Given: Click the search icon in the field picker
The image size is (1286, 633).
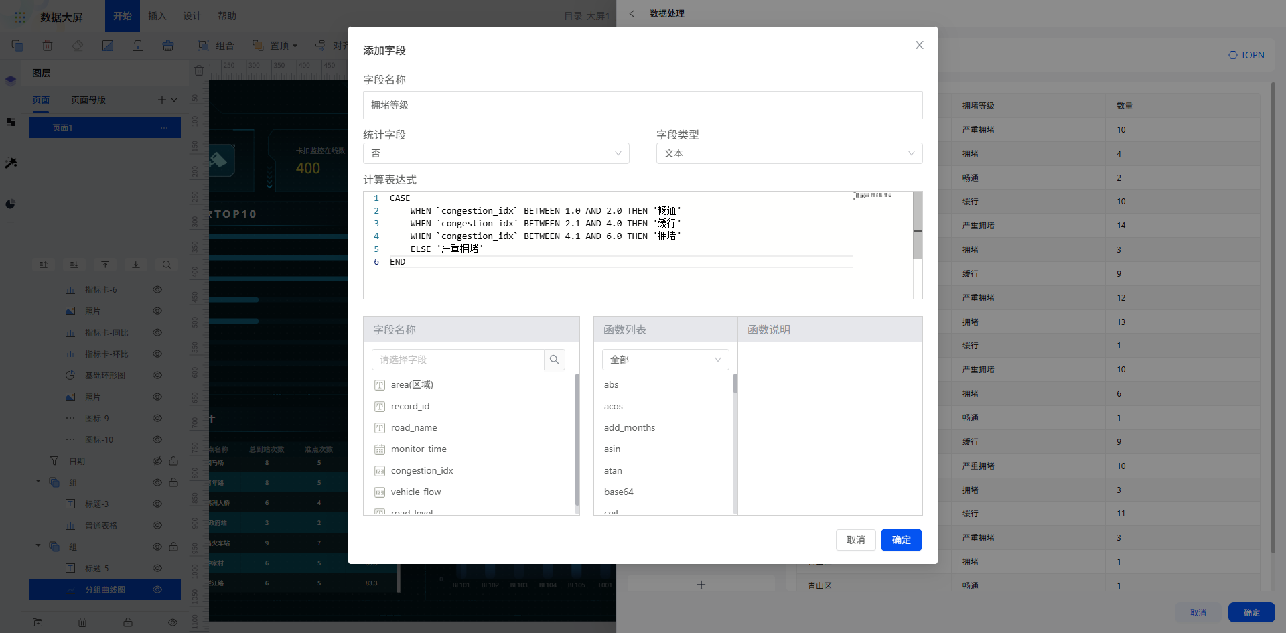Looking at the screenshot, I should [x=555, y=360].
